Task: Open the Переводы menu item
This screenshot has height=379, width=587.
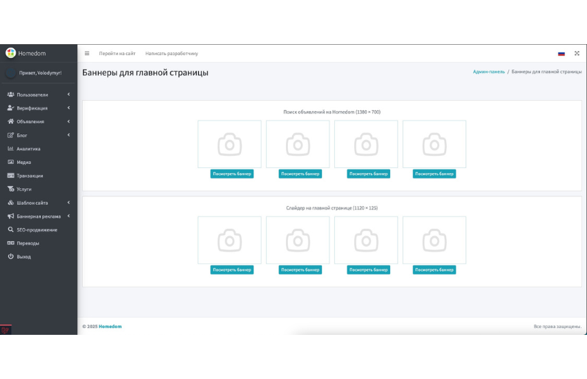Action: 28,243
